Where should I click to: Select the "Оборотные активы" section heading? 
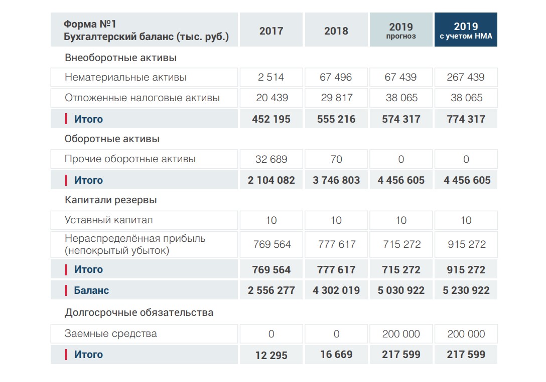[x=112, y=139]
